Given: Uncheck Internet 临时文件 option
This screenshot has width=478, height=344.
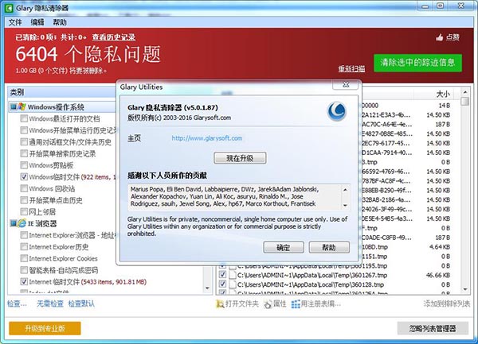Looking at the screenshot, I should click(24, 281).
